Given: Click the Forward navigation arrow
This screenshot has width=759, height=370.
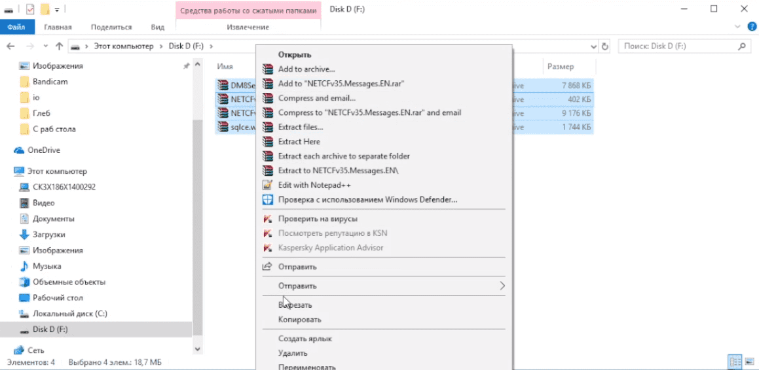Looking at the screenshot, I should coord(30,46).
